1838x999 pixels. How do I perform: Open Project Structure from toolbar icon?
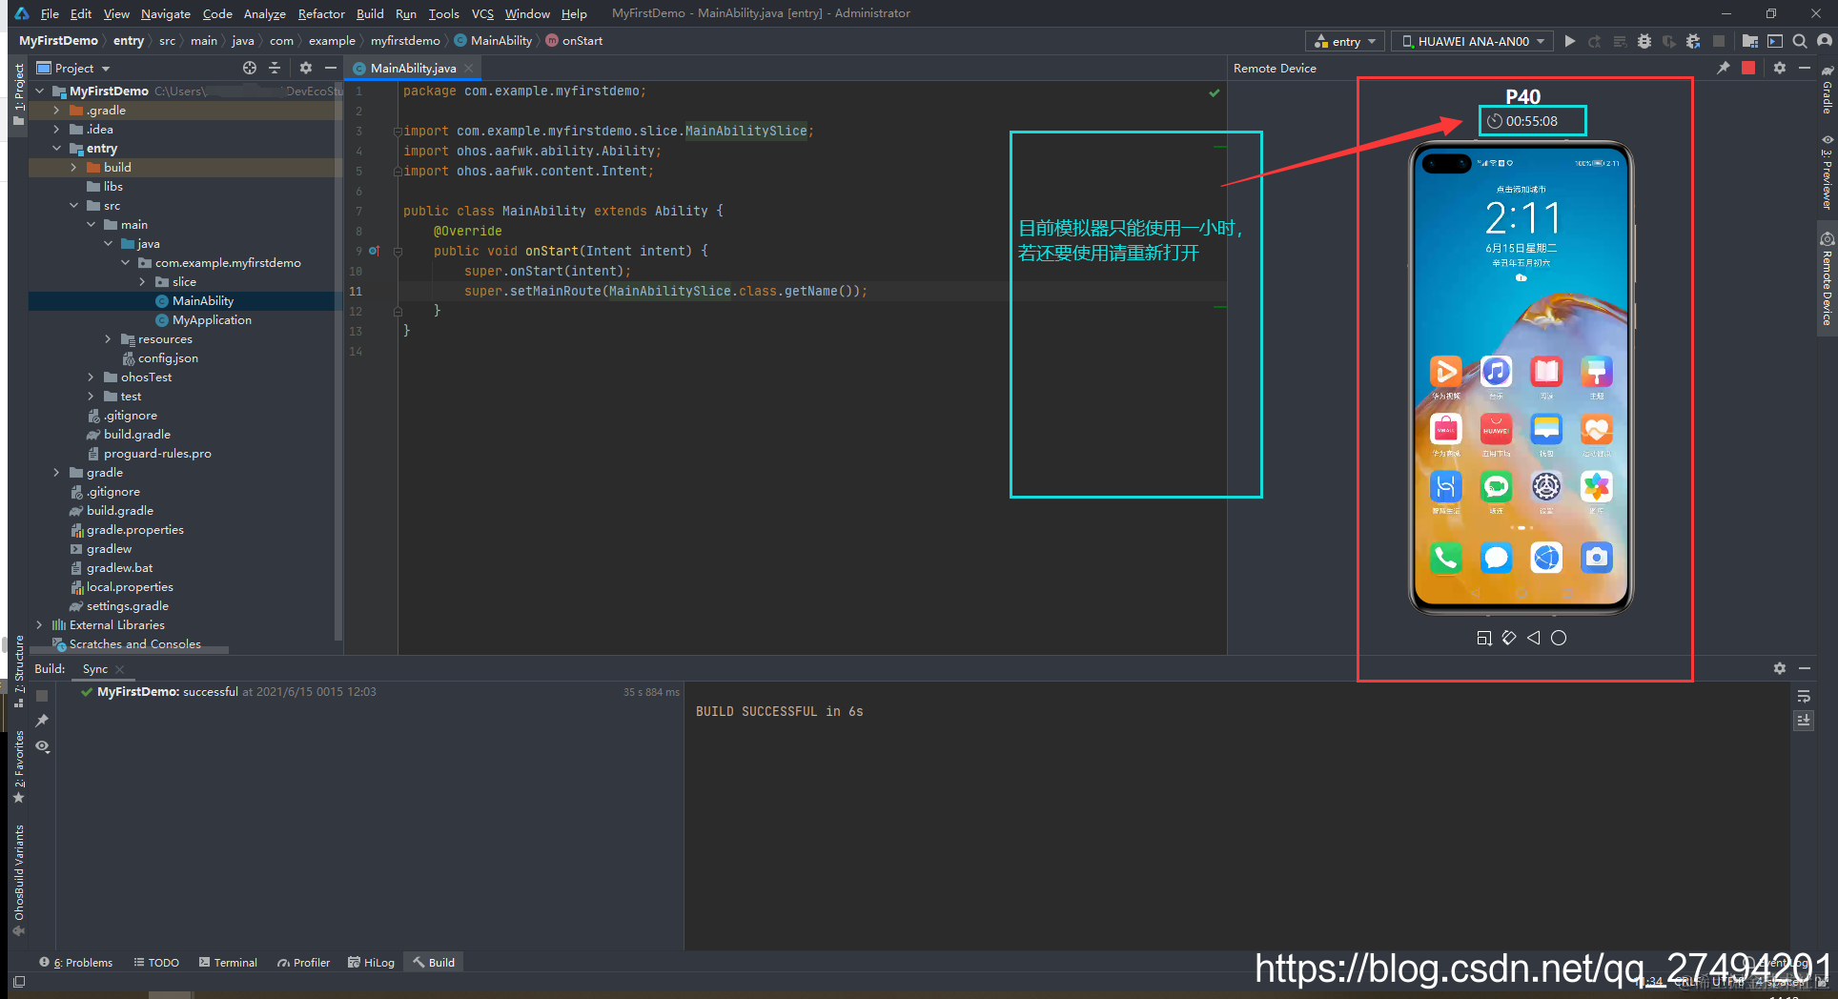1750,41
